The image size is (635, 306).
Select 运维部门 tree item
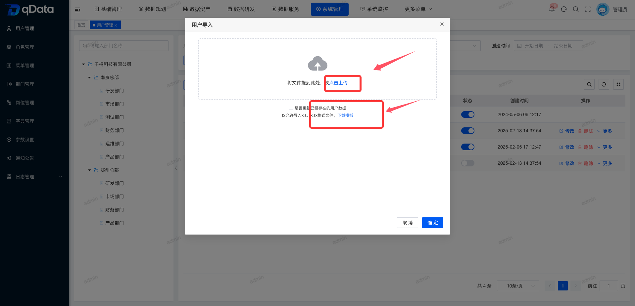point(115,144)
